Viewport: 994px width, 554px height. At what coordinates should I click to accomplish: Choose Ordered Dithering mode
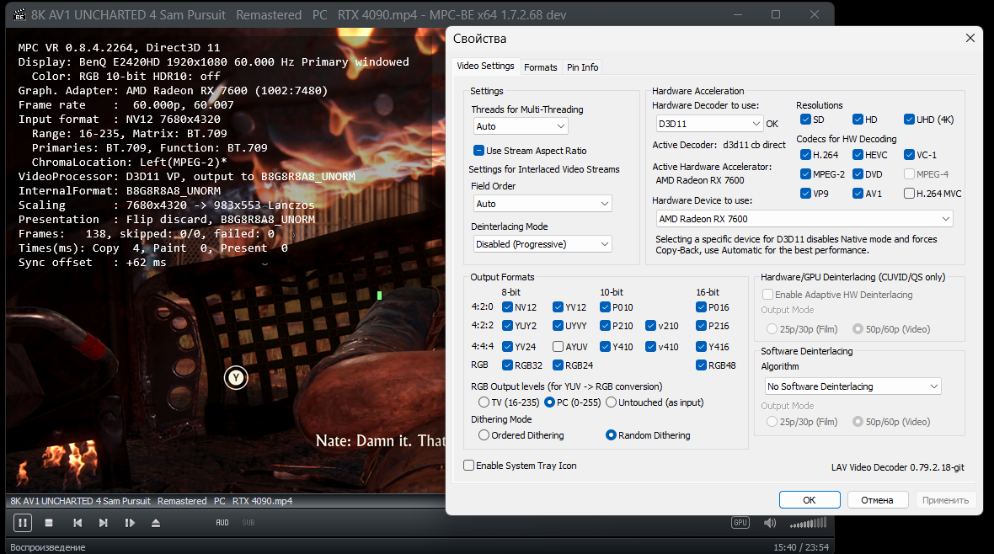click(x=484, y=435)
